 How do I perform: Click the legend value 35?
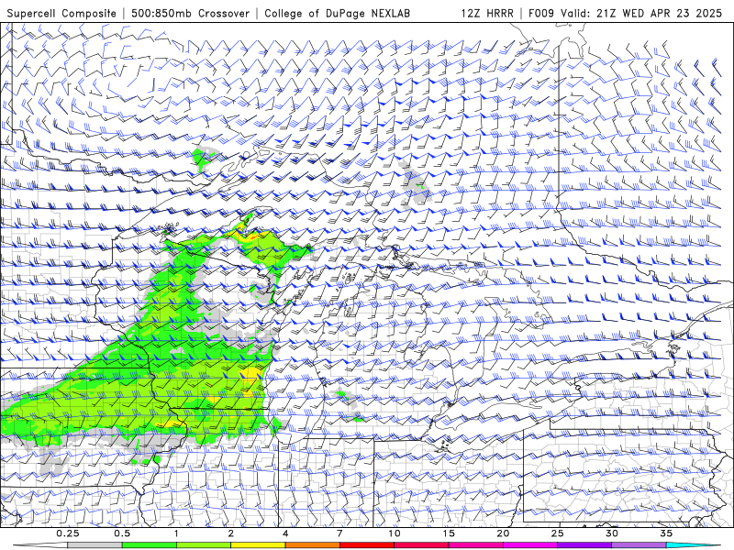click(666, 533)
